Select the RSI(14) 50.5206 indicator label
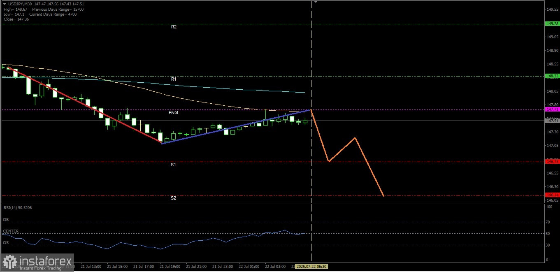This screenshot has width=560, height=272. [x=17, y=208]
